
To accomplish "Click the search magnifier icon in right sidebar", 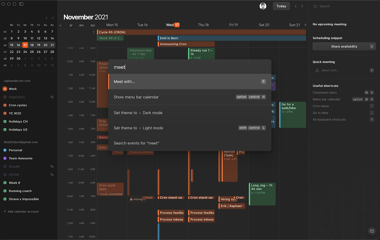I will pos(315,6).
